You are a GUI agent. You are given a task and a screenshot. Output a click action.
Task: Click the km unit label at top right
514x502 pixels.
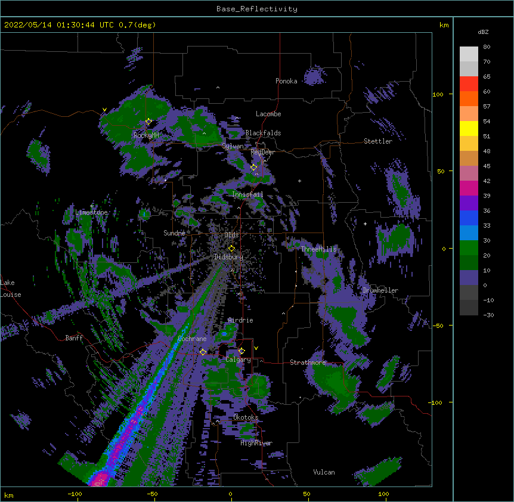(444, 25)
